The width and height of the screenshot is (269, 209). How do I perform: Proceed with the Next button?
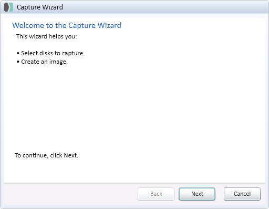pos(197,194)
